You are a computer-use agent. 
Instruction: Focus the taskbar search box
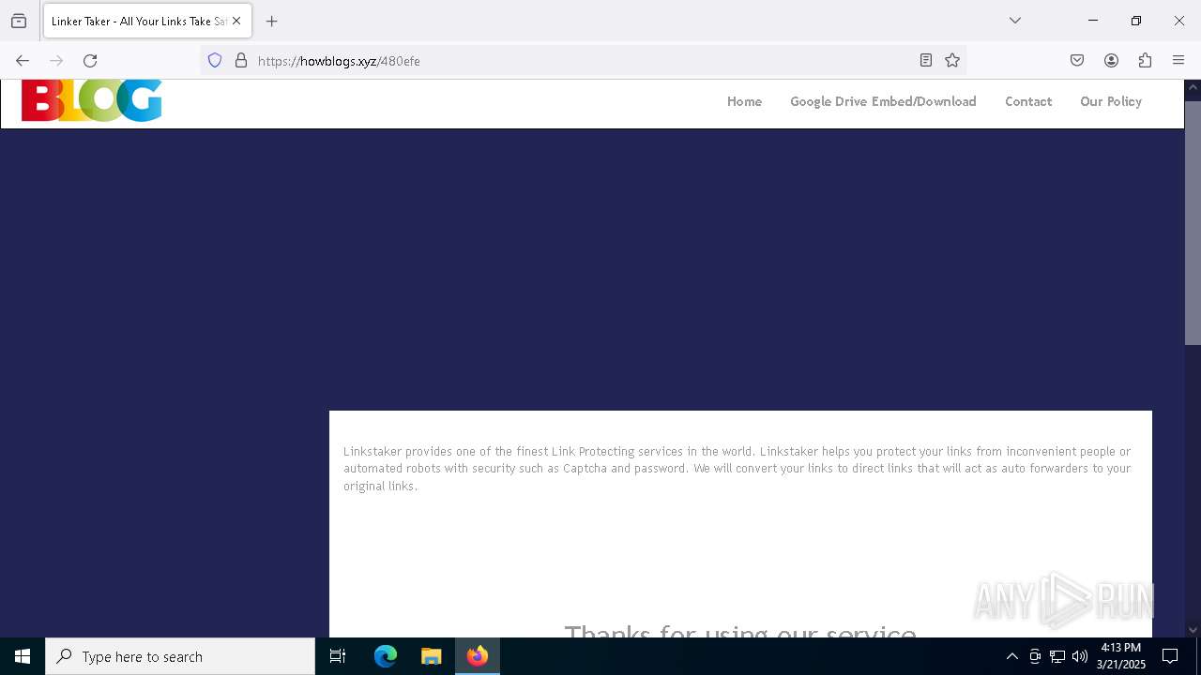[x=180, y=656]
